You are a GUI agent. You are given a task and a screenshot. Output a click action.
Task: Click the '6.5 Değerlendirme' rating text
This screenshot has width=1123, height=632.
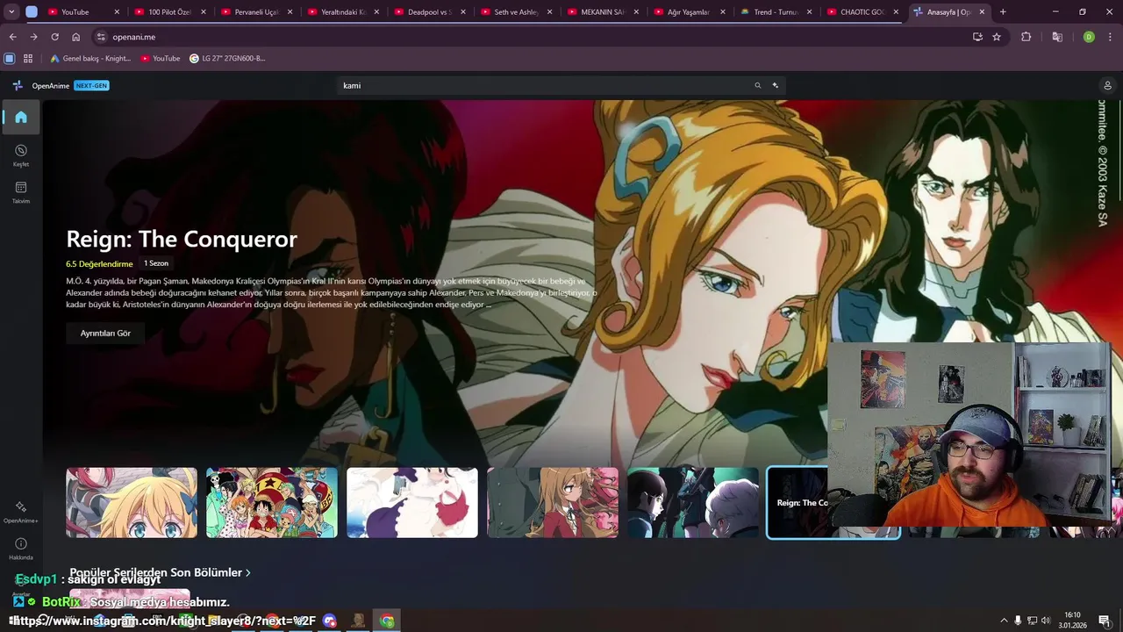pyautogui.click(x=99, y=263)
